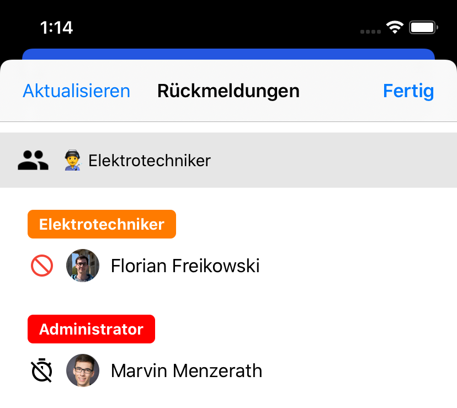
Task: Click the 1:14 clock in status bar
Action: coord(56,28)
